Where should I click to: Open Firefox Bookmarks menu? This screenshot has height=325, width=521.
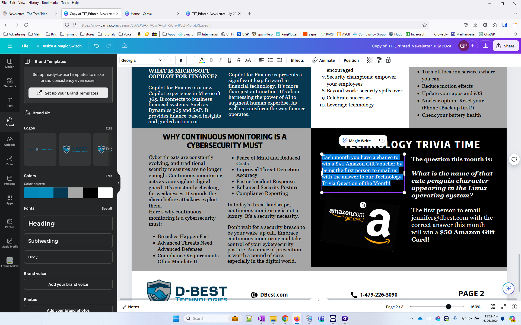tap(50, 3)
